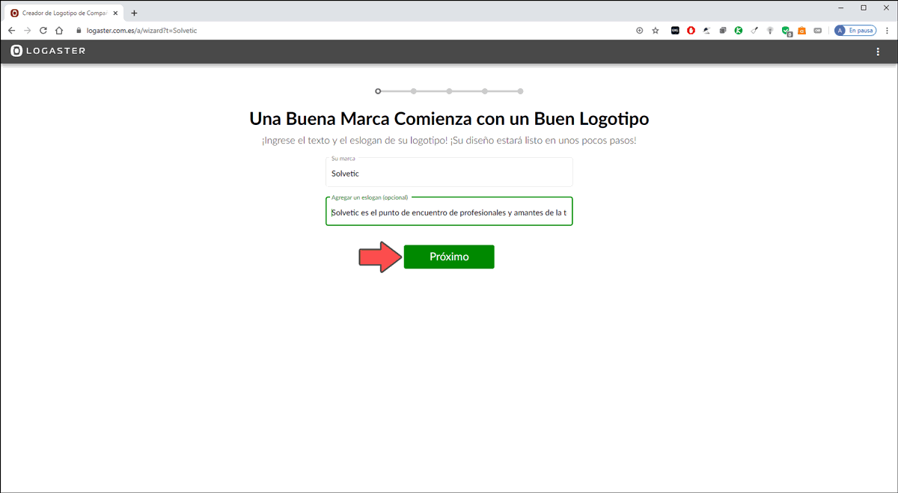Open the umbrella extension icon
The height and width of the screenshot is (493, 898).
pos(706,31)
